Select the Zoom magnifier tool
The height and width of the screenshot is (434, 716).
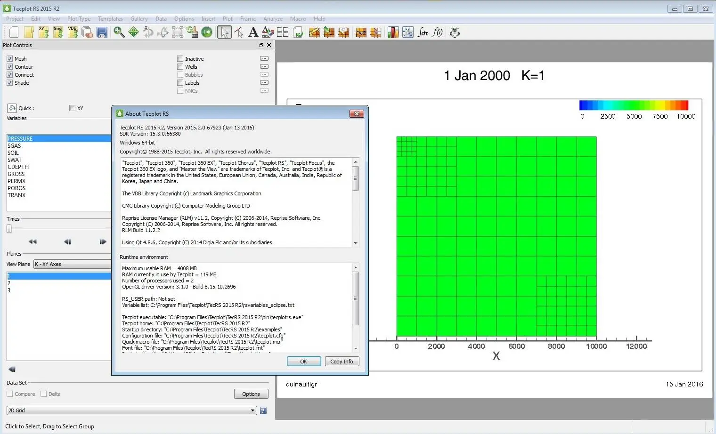pos(119,32)
